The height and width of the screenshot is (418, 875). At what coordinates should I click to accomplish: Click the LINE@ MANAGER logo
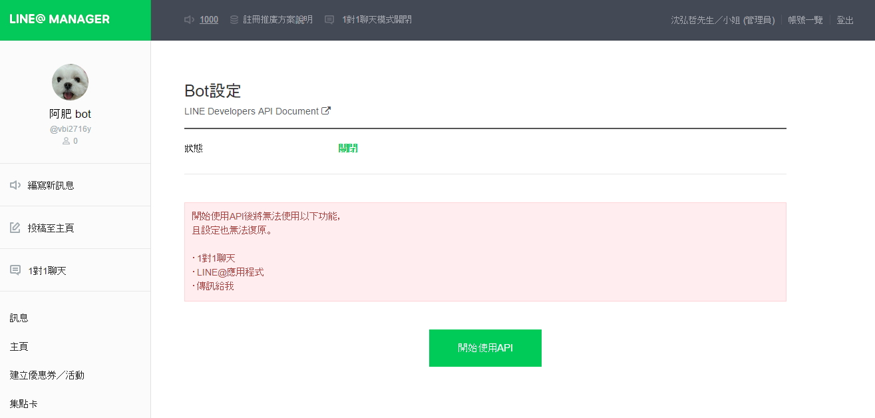pos(60,19)
